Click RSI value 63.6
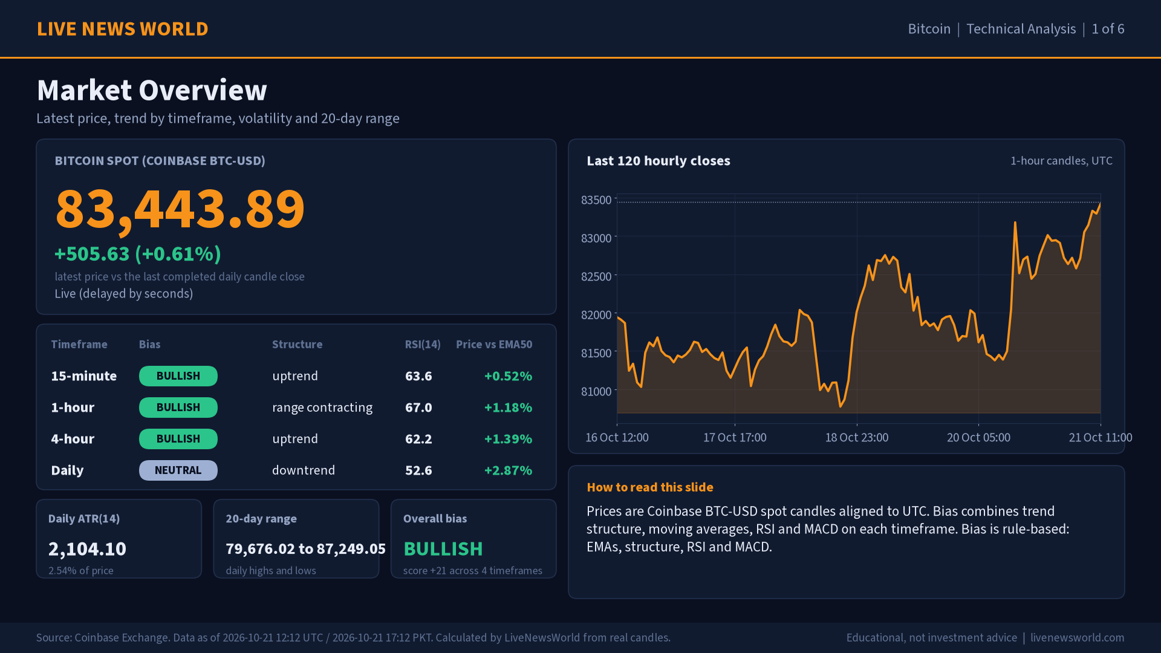Image resolution: width=1161 pixels, height=653 pixels. click(418, 376)
